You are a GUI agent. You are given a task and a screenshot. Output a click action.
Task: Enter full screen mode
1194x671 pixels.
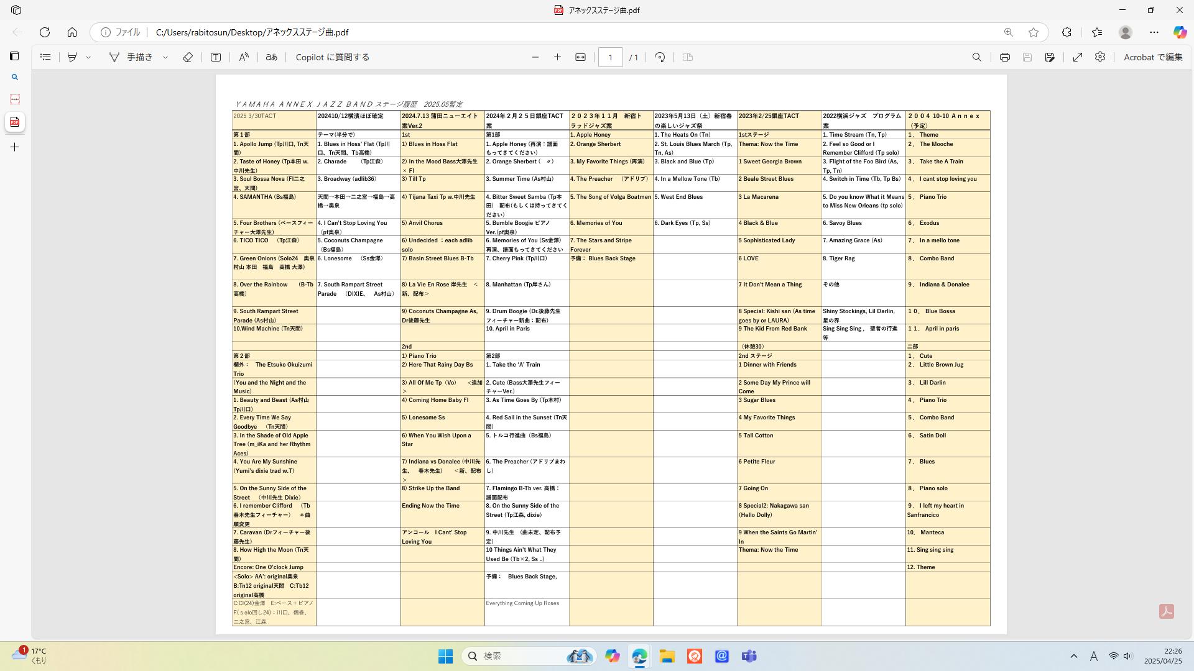coord(1078,57)
